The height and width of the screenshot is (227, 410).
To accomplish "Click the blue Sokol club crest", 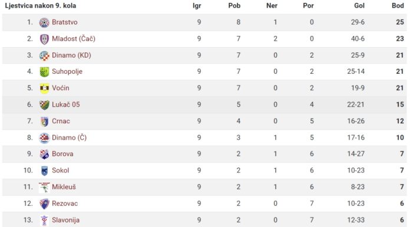I will tap(44, 171).
